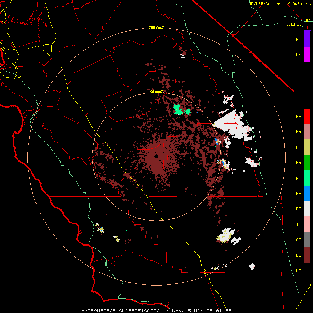Select the GR legend color block

click(307, 132)
